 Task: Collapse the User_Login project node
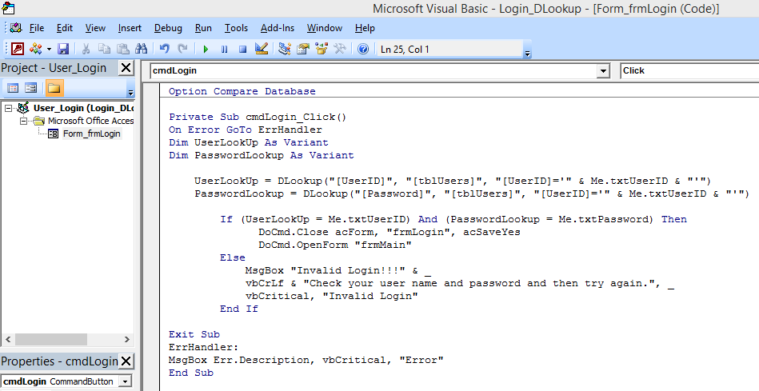(x=8, y=108)
